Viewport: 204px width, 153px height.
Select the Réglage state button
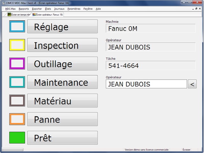click(x=62, y=26)
